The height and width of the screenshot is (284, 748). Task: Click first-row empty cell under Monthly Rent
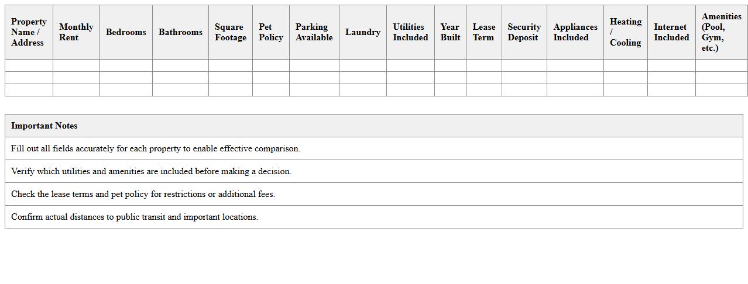pos(76,65)
